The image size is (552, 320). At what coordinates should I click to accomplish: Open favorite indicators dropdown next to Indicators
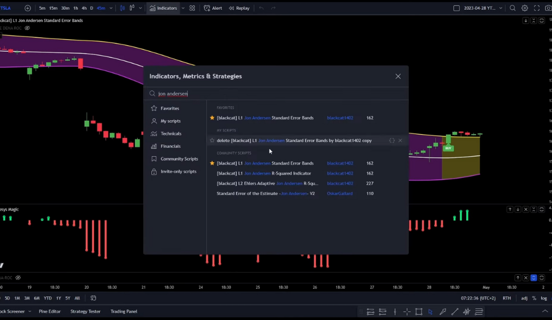(x=183, y=8)
